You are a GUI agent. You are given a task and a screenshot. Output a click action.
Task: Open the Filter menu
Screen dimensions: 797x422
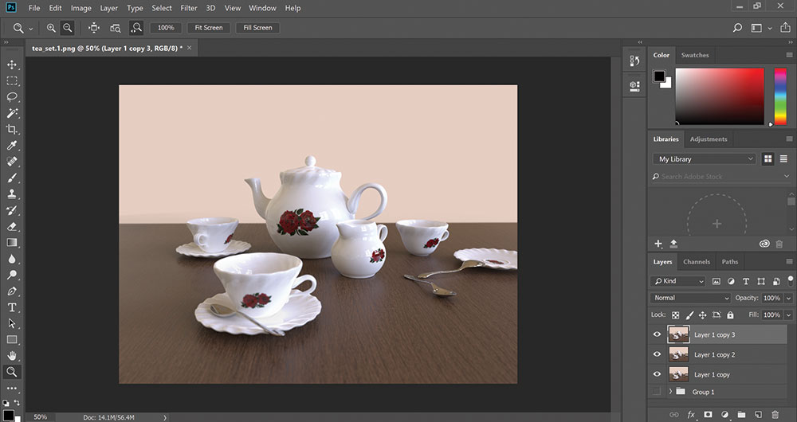coord(189,8)
